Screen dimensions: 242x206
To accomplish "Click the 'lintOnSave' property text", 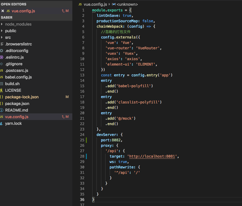I will (x=107, y=16).
